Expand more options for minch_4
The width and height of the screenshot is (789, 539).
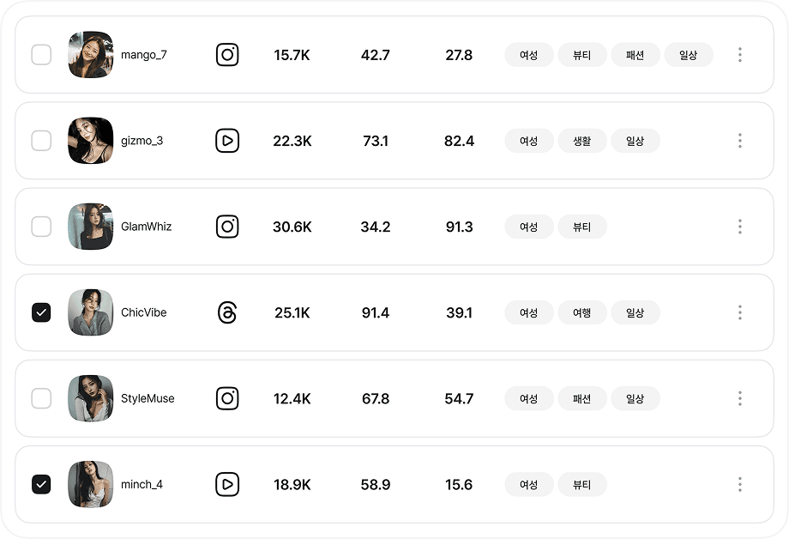coord(739,484)
